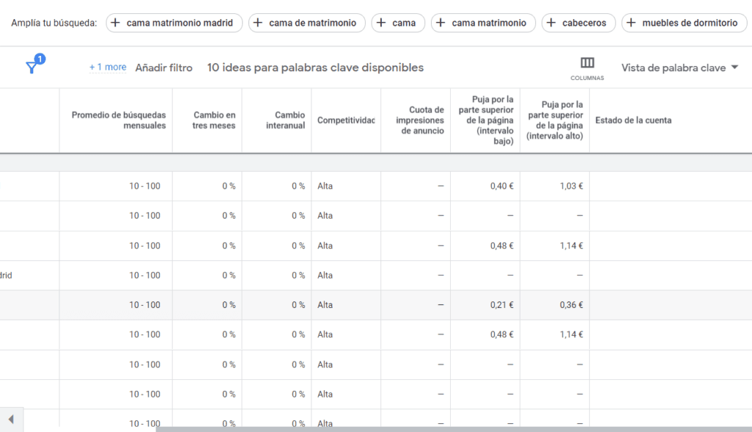Open the COLUMNAS column settings icon
Screen dimensions: 752x432
pyautogui.click(x=586, y=65)
